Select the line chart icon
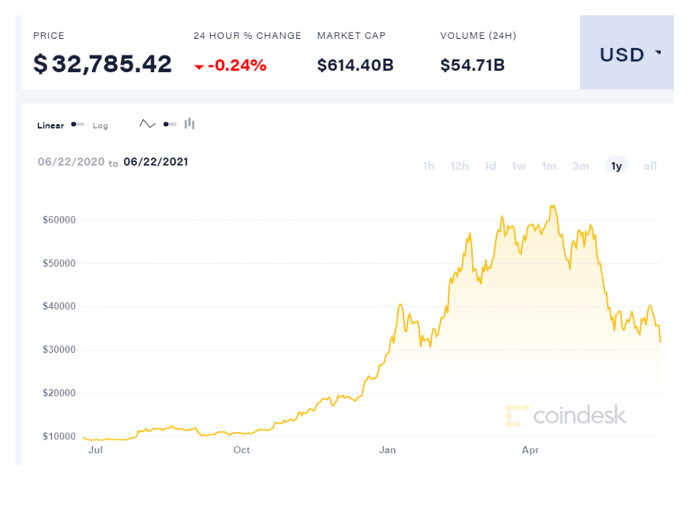 point(147,124)
